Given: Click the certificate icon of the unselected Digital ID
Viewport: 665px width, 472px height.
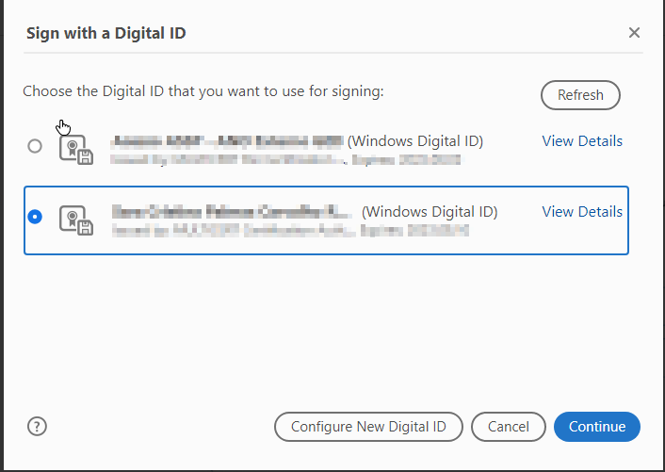Looking at the screenshot, I should click(76, 150).
